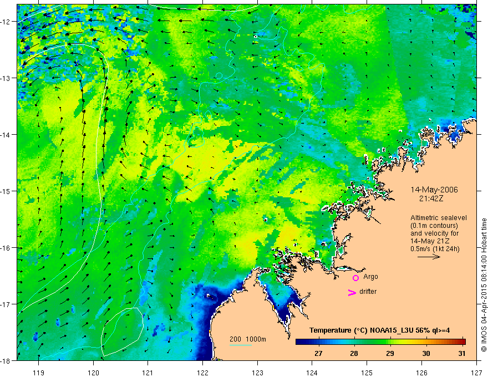
Task: Click the latitude label -15
Action: [x=6, y=191]
